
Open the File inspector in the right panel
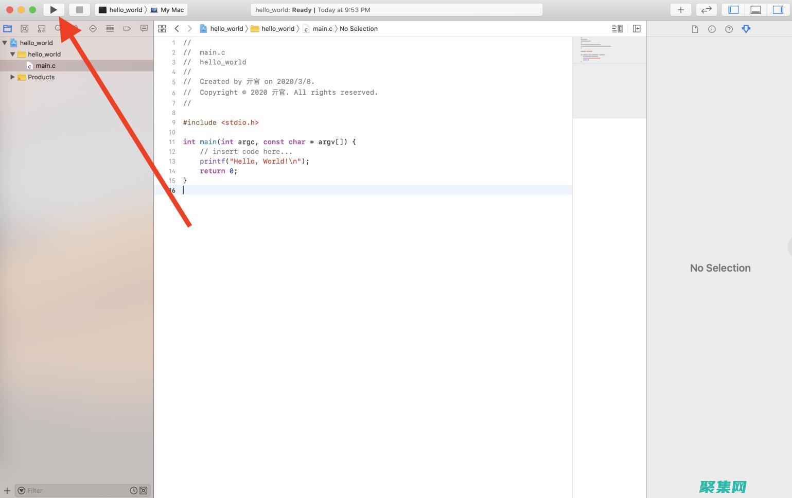695,29
